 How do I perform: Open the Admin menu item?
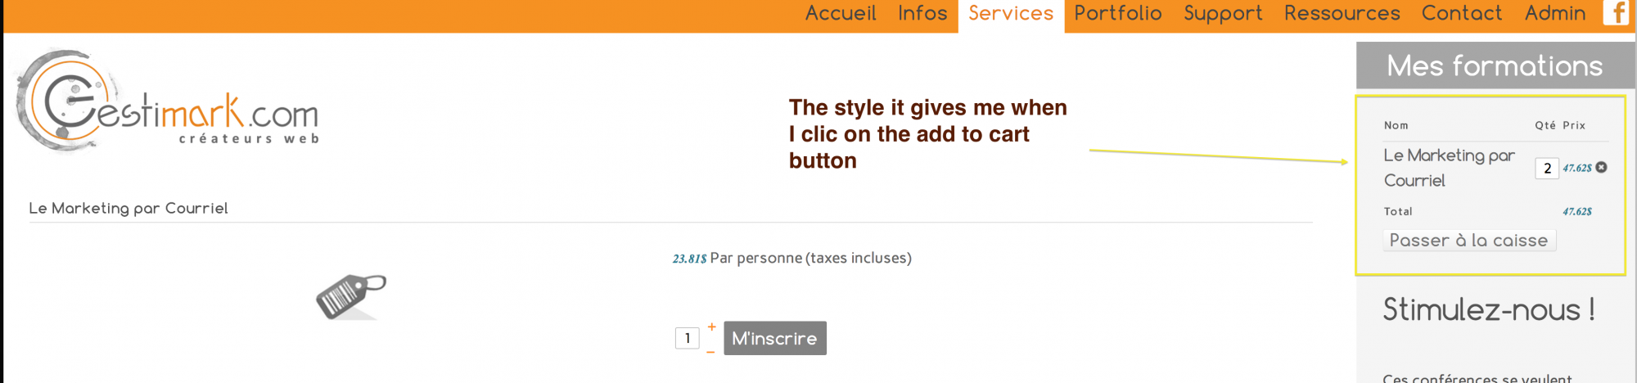coord(1555,13)
